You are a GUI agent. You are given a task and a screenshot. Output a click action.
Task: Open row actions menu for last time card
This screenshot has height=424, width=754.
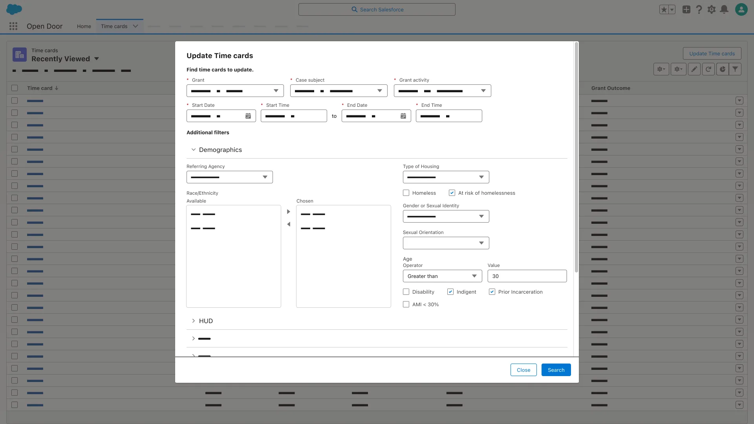(x=739, y=404)
